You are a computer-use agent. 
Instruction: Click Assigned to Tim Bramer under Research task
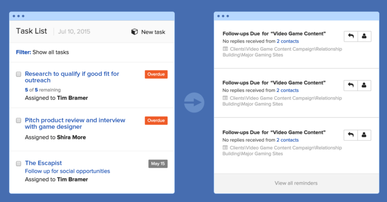(56, 98)
